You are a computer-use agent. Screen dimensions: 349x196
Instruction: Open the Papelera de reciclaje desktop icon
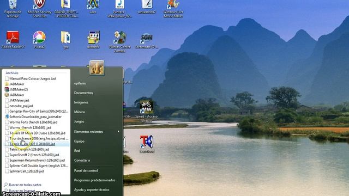13,9
